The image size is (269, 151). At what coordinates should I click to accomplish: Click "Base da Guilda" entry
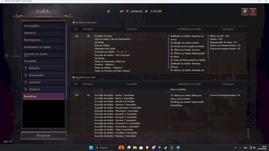coord(102,45)
